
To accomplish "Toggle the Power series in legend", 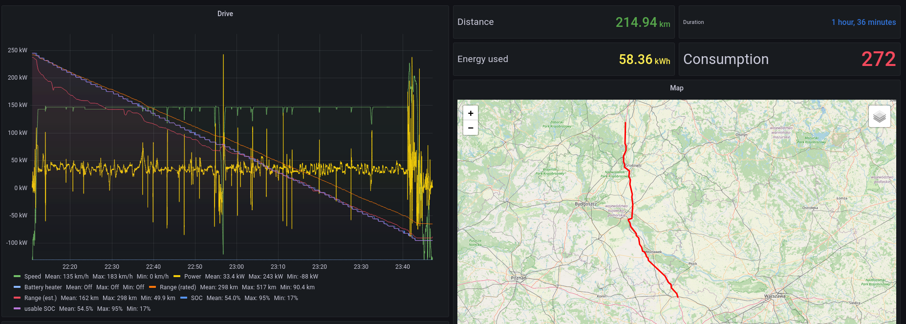I will [x=193, y=277].
